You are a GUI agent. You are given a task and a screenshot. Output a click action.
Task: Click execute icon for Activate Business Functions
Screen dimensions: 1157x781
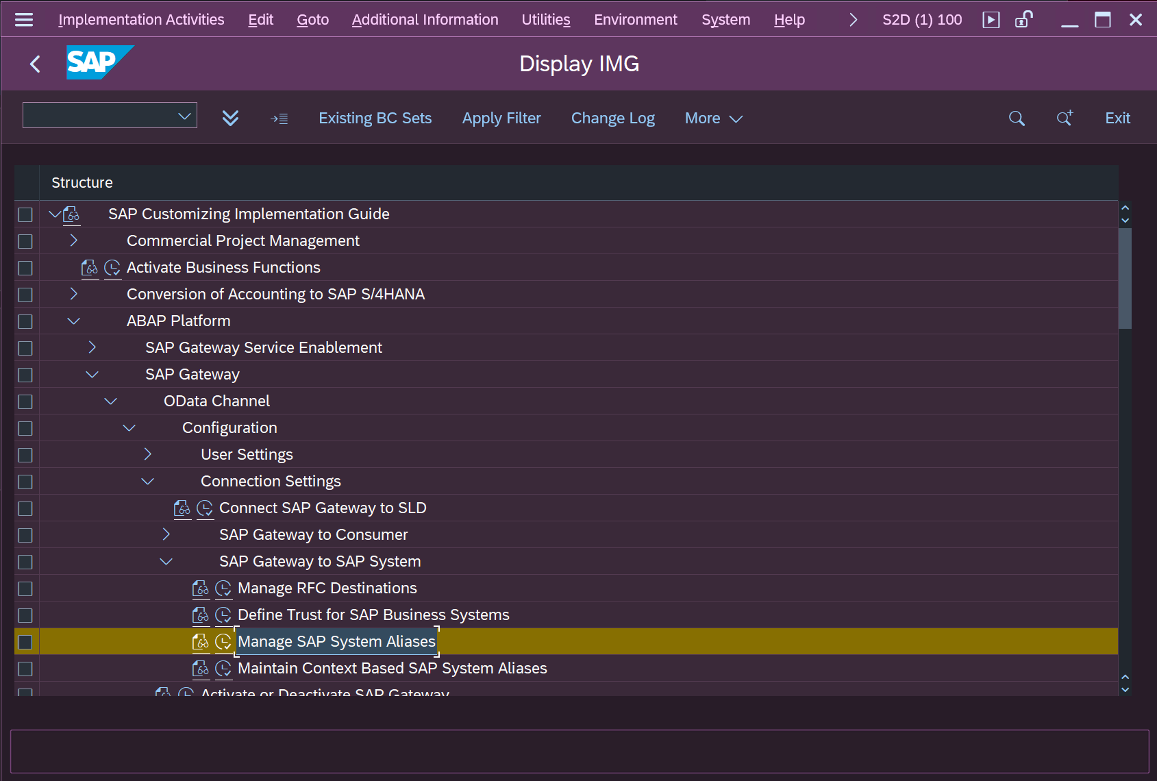(x=112, y=268)
